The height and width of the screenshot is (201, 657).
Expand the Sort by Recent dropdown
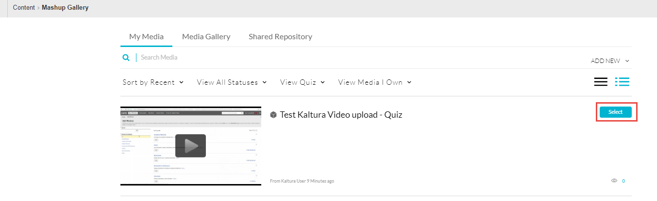point(153,82)
